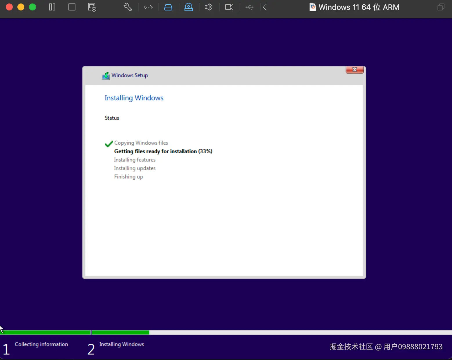Pause the virtual machine
This screenshot has height=360, width=452.
pyautogui.click(x=52, y=7)
